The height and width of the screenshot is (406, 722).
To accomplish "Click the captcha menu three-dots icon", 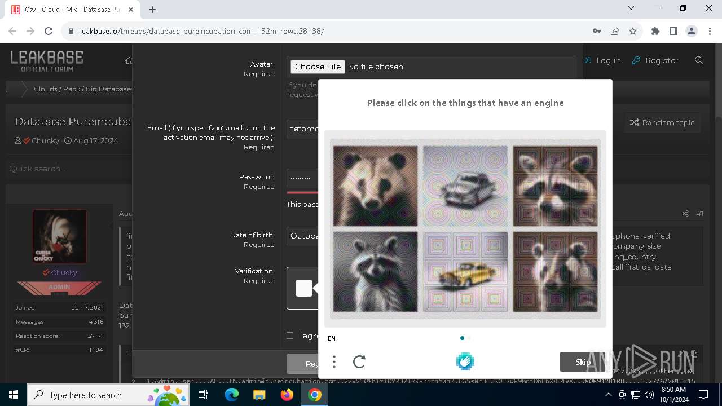I will [334, 361].
